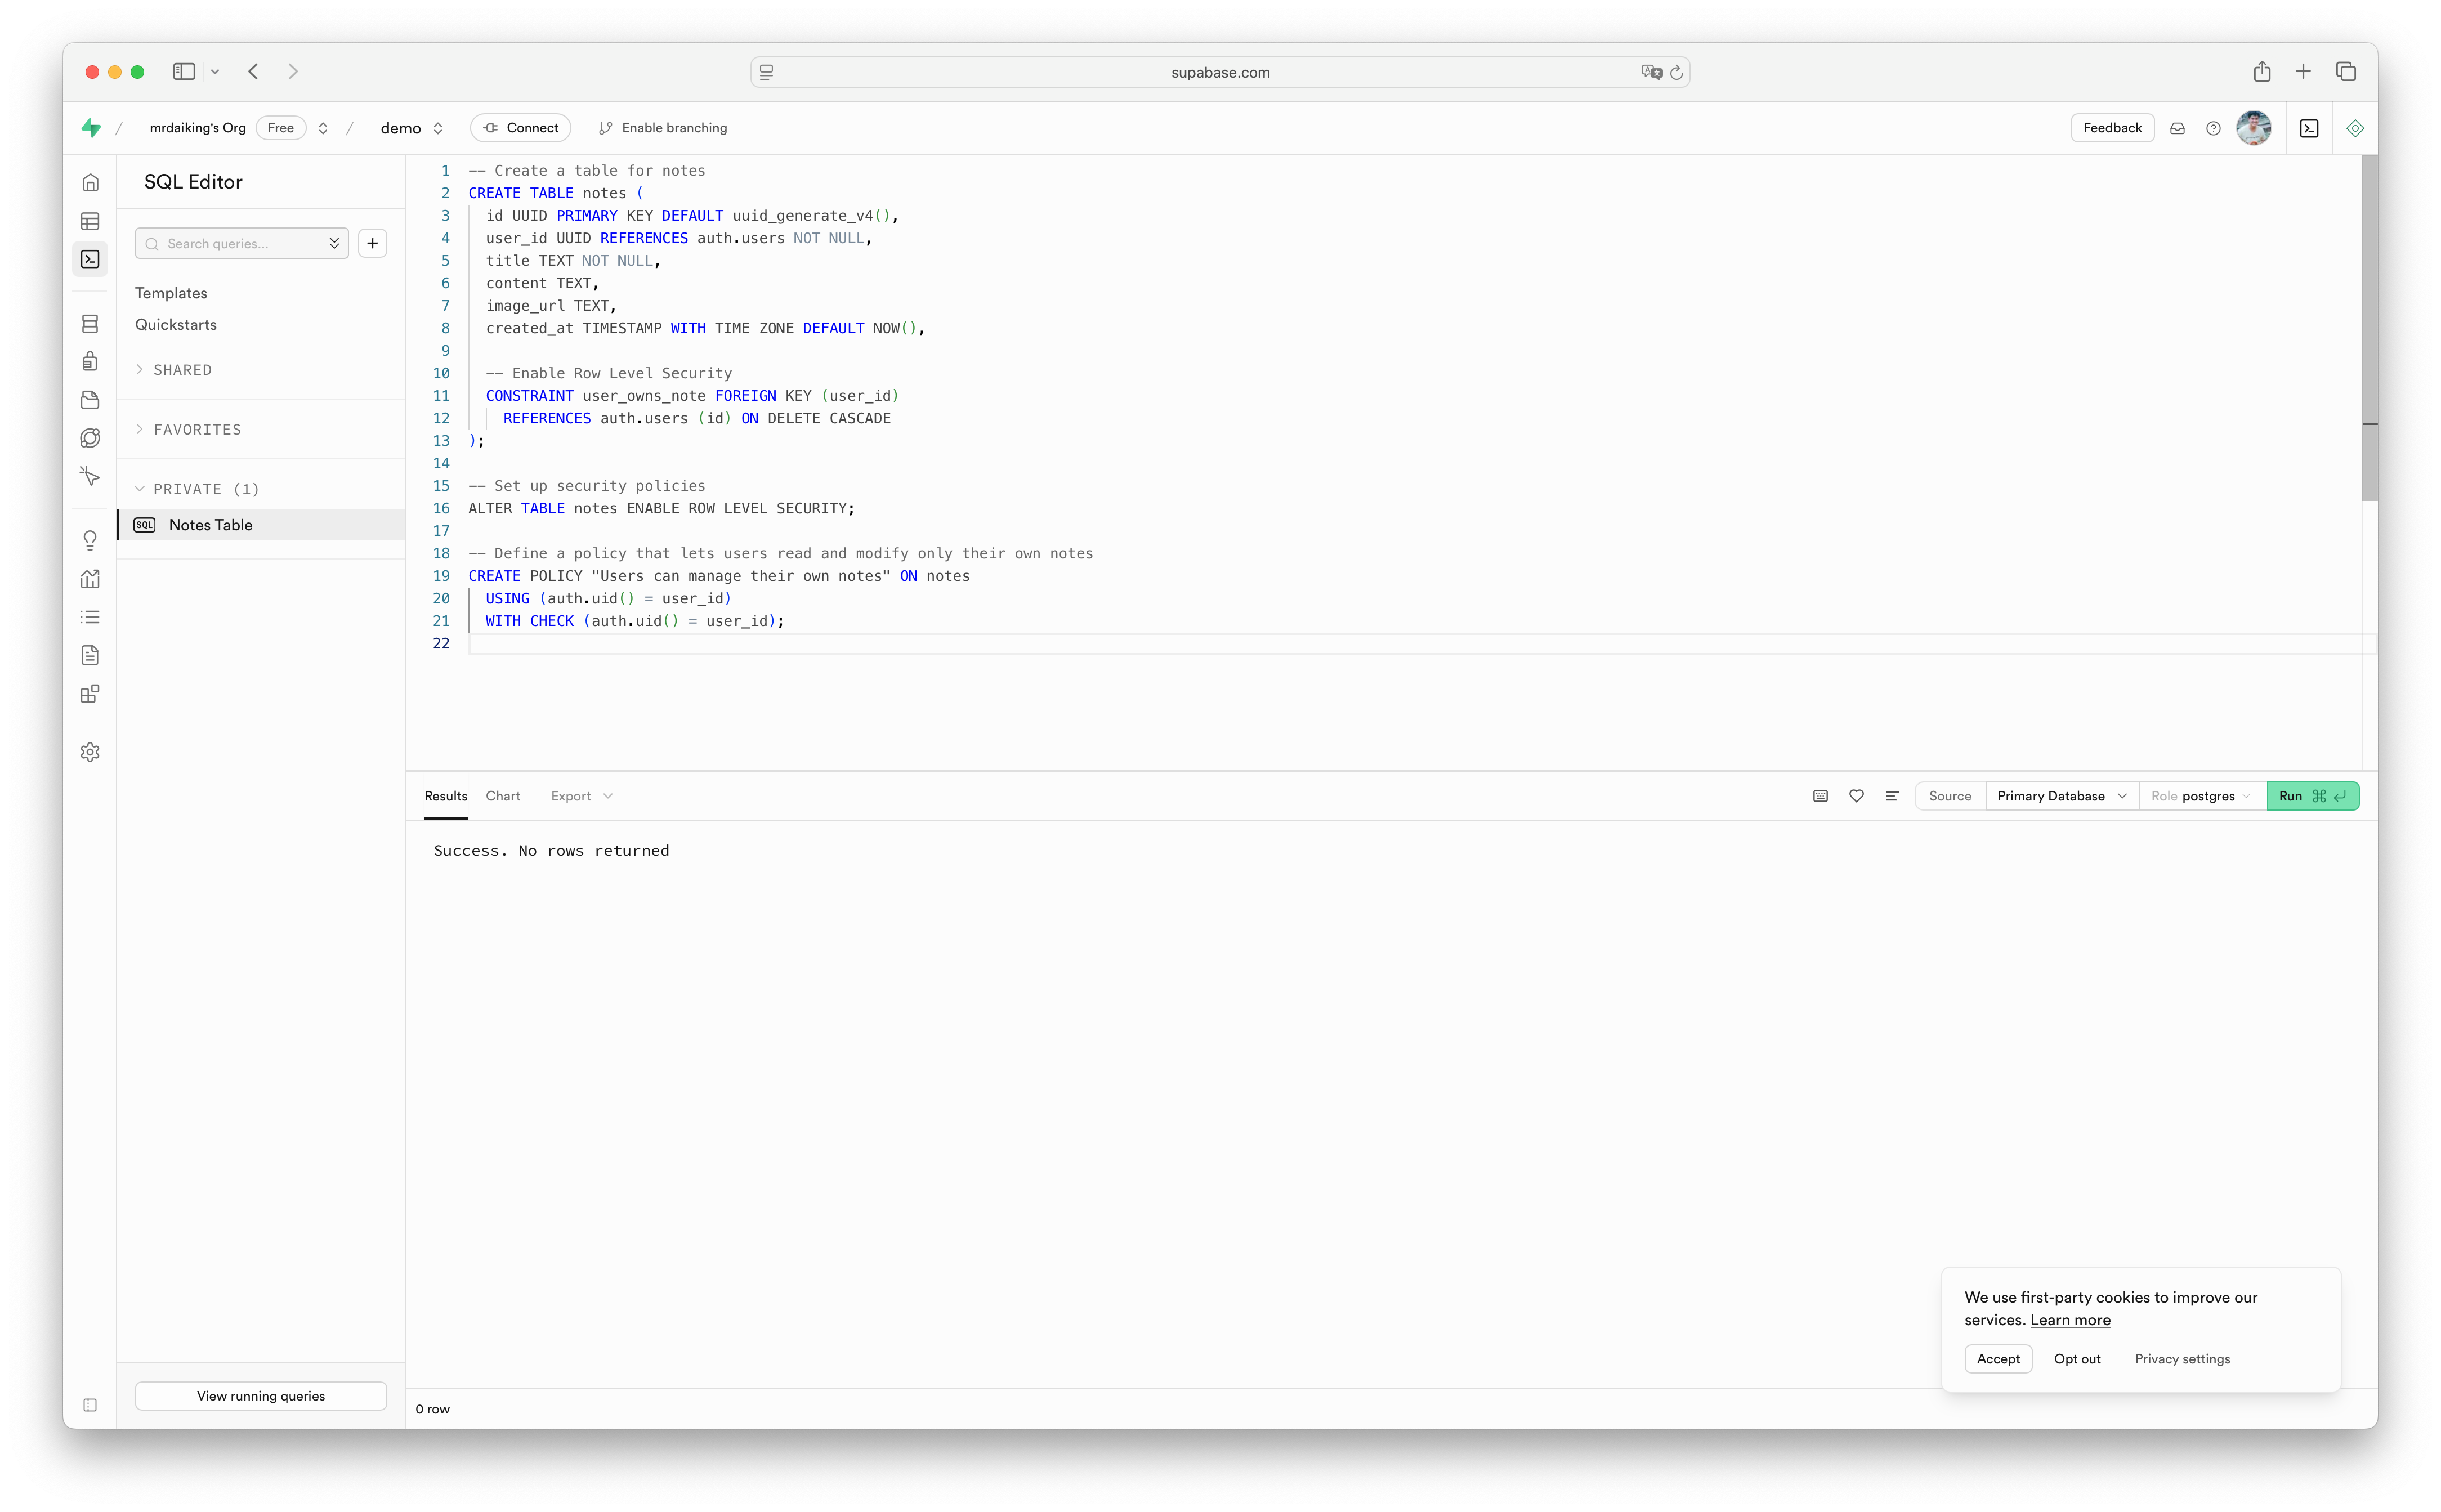Click the prettify SQL icon
This screenshot has height=1512, width=2441.
[1892, 796]
